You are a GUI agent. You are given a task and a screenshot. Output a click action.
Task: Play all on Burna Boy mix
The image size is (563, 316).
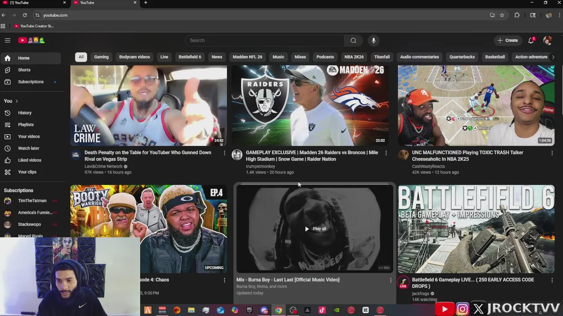tap(315, 229)
